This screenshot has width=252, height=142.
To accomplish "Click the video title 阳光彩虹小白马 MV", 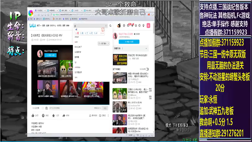I will [x=47, y=35].
